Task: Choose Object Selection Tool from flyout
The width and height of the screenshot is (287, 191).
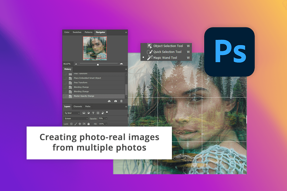Action: pyautogui.click(x=166, y=46)
